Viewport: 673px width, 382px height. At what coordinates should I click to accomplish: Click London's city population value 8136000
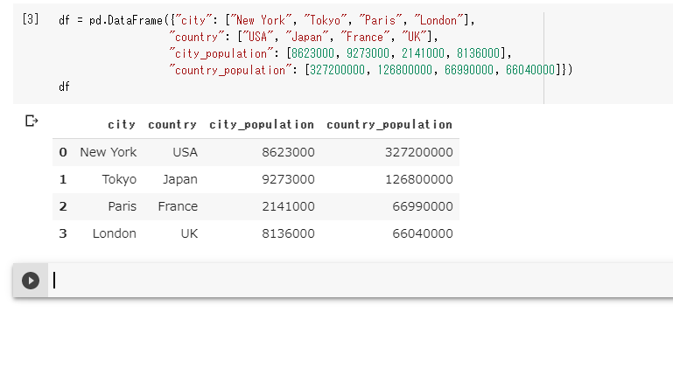tap(288, 233)
